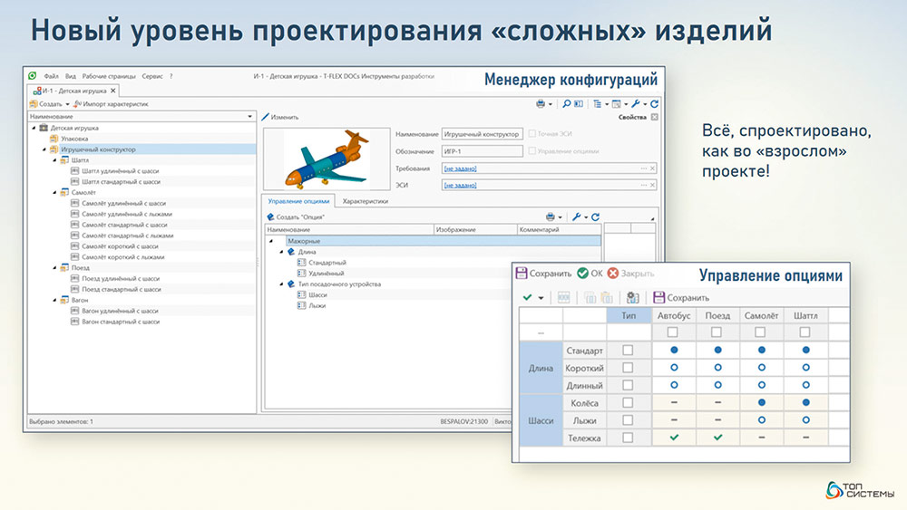Viewport: 907px width, 510px height.
Task: Collapse the Вагон tree node
Action: (55, 300)
